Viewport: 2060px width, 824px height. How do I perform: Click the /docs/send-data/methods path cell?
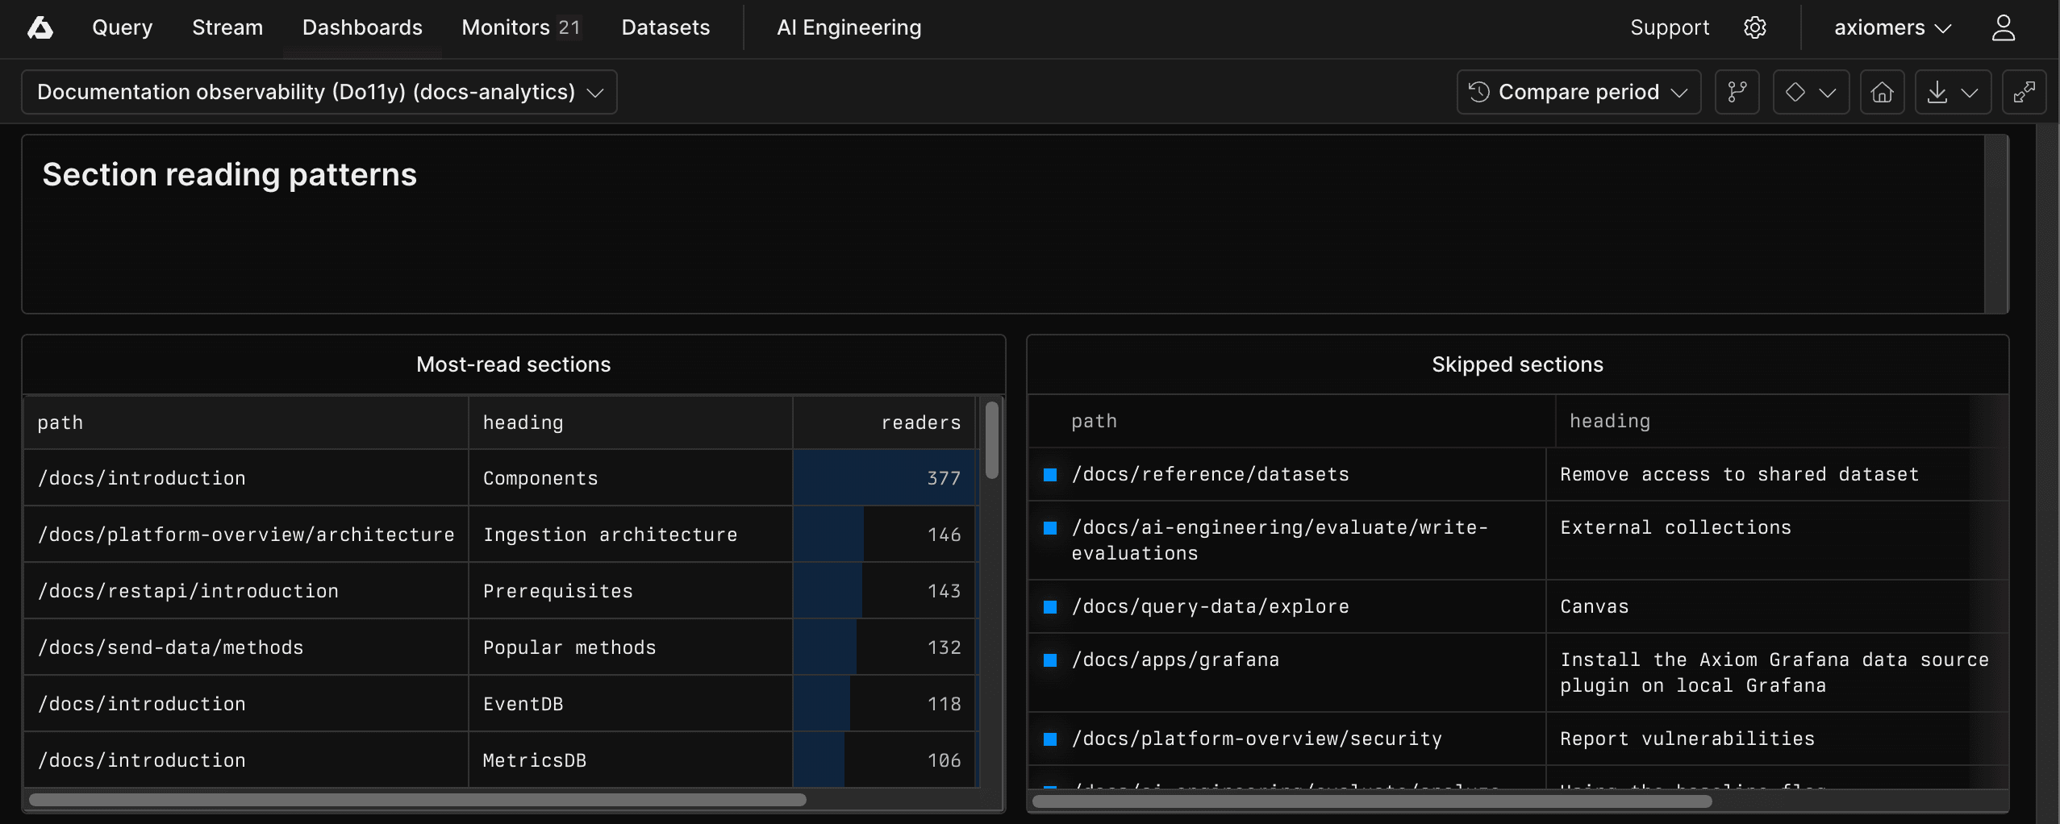pyautogui.click(x=246, y=647)
